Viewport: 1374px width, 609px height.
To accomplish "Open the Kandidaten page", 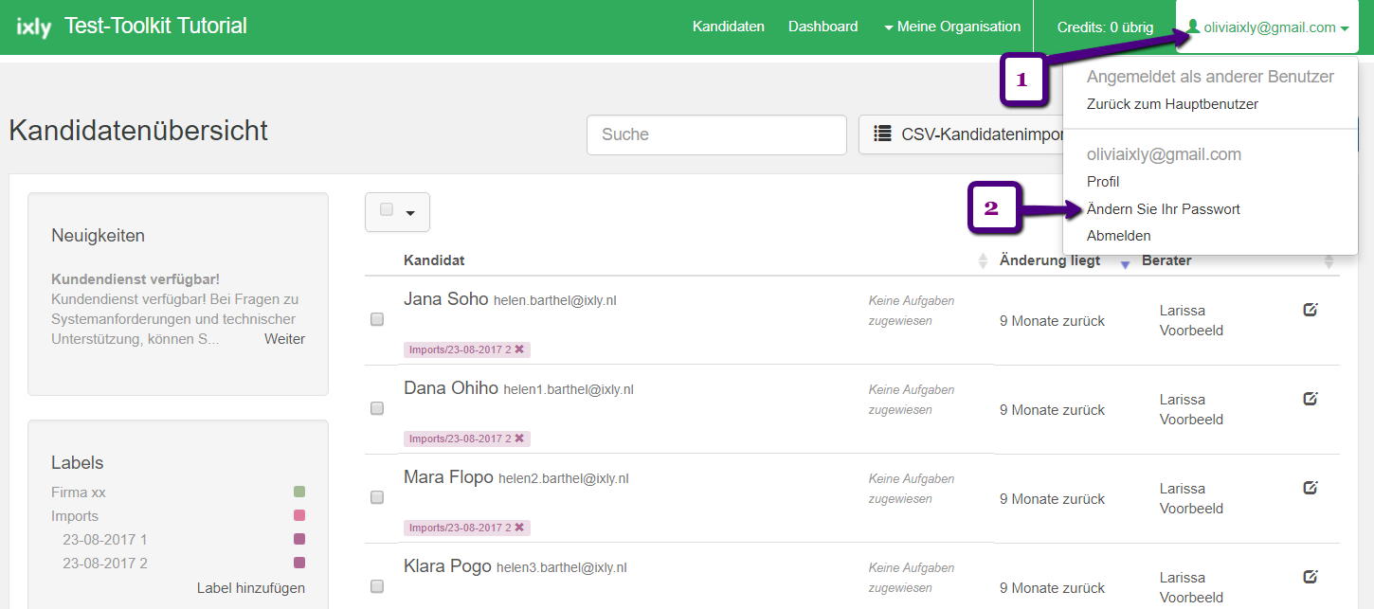I will tap(729, 27).
